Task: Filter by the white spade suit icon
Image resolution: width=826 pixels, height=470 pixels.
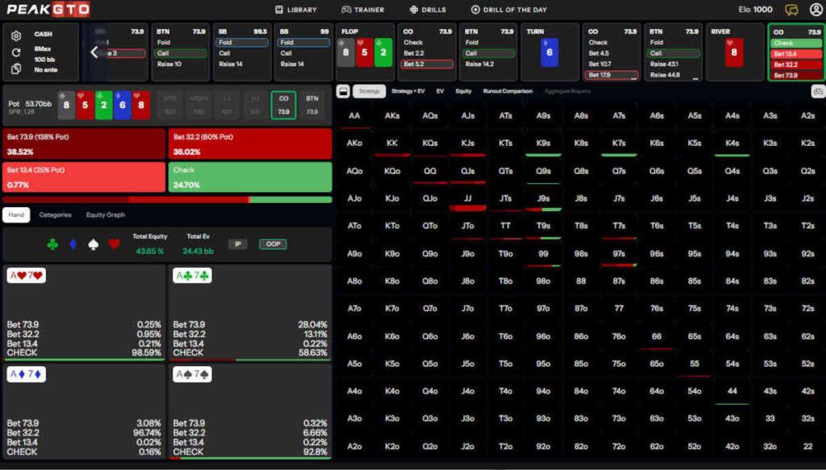Action: 94,244
